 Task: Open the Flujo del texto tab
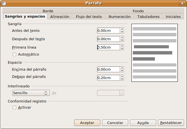89,17
